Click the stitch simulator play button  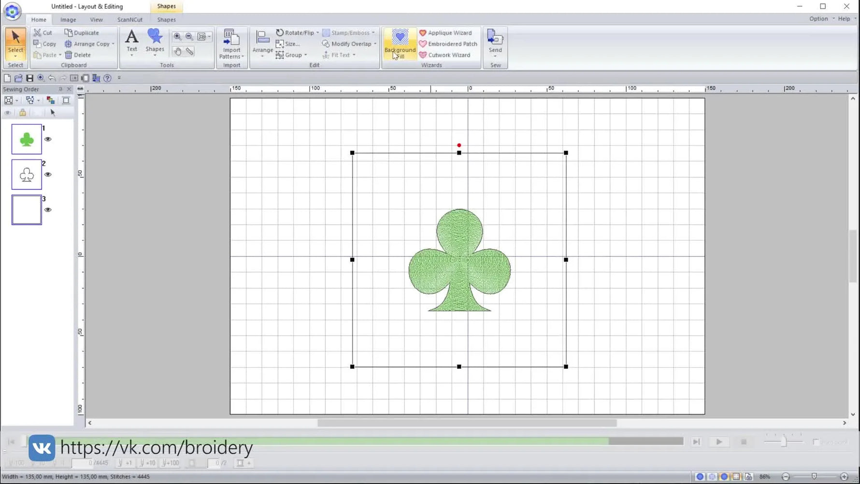[719, 442]
